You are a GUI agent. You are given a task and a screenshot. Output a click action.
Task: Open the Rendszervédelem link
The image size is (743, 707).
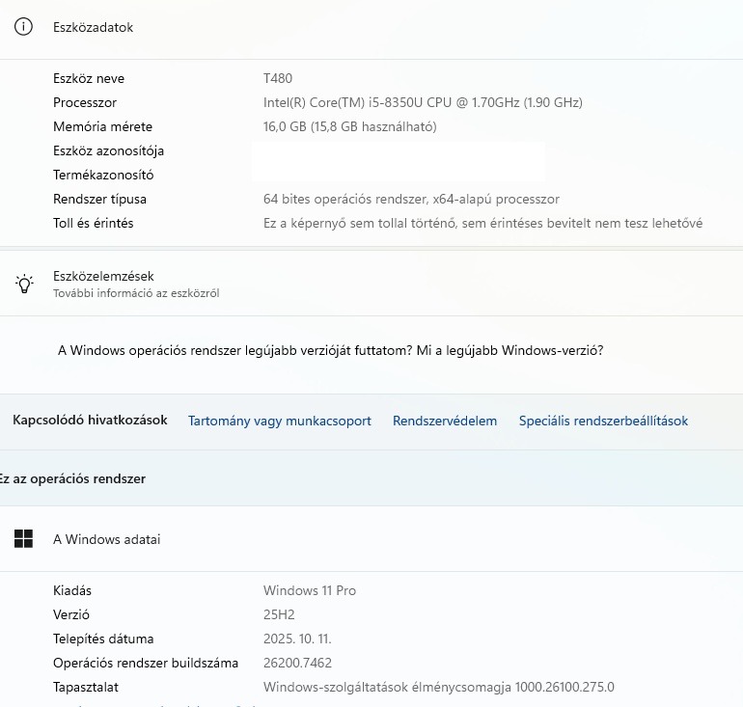(445, 421)
